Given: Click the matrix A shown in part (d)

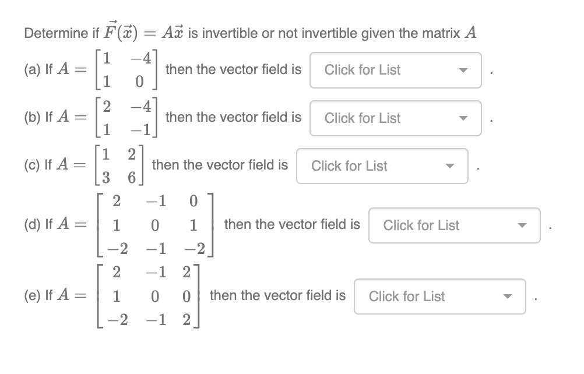Looking at the screenshot, I should 154,225.
